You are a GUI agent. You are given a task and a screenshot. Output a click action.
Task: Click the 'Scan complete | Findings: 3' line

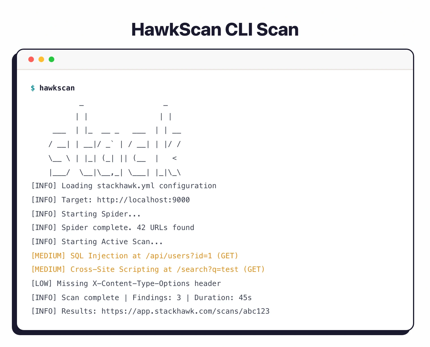(141, 298)
